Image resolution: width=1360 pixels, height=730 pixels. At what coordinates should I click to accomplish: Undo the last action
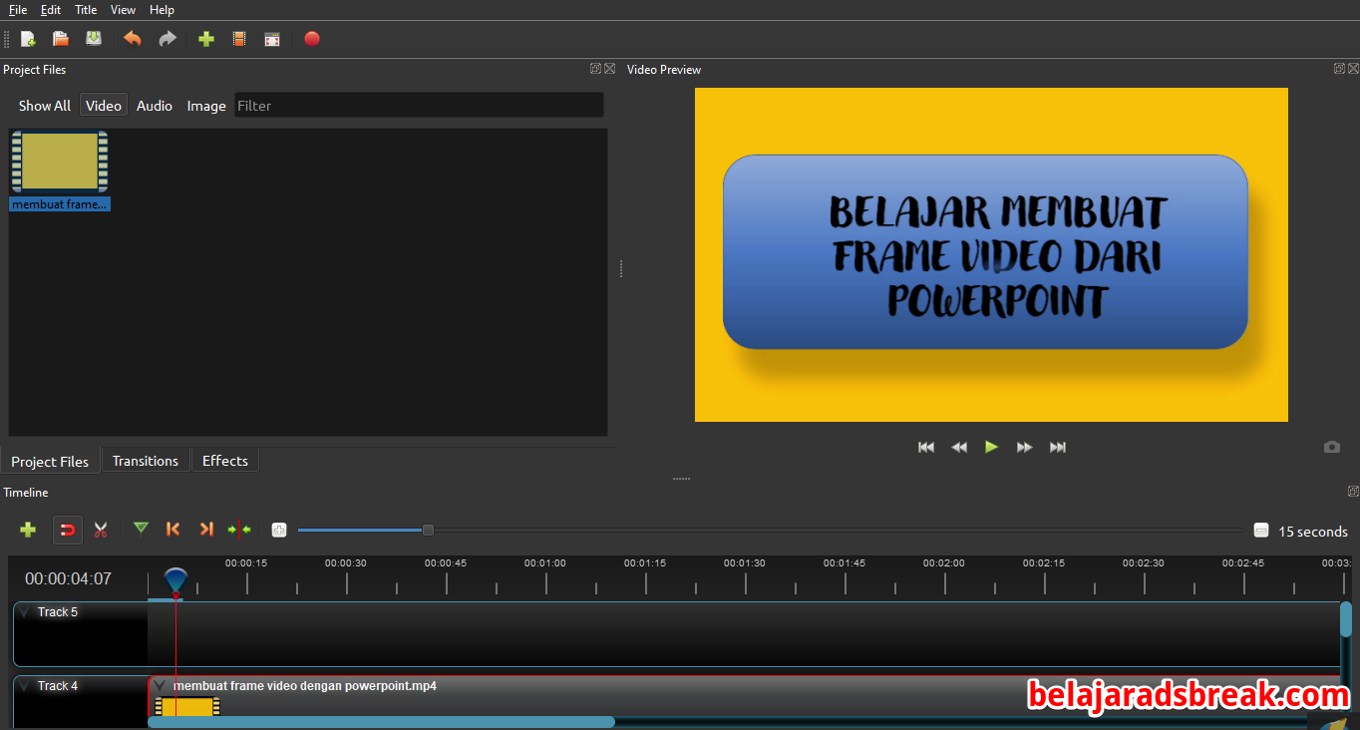point(133,39)
